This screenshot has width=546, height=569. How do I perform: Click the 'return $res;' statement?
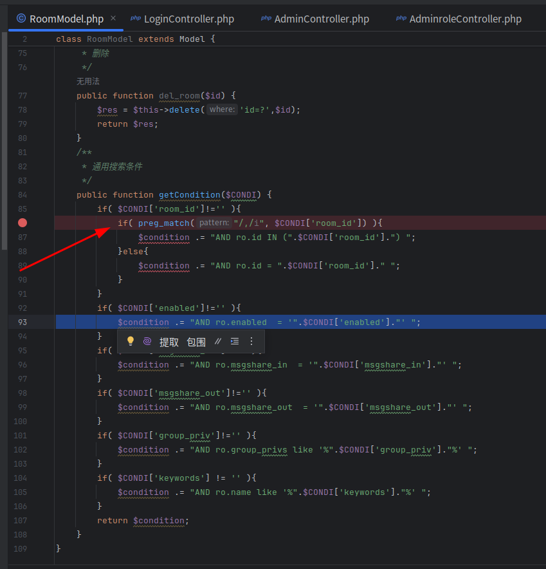click(x=127, y=124)
